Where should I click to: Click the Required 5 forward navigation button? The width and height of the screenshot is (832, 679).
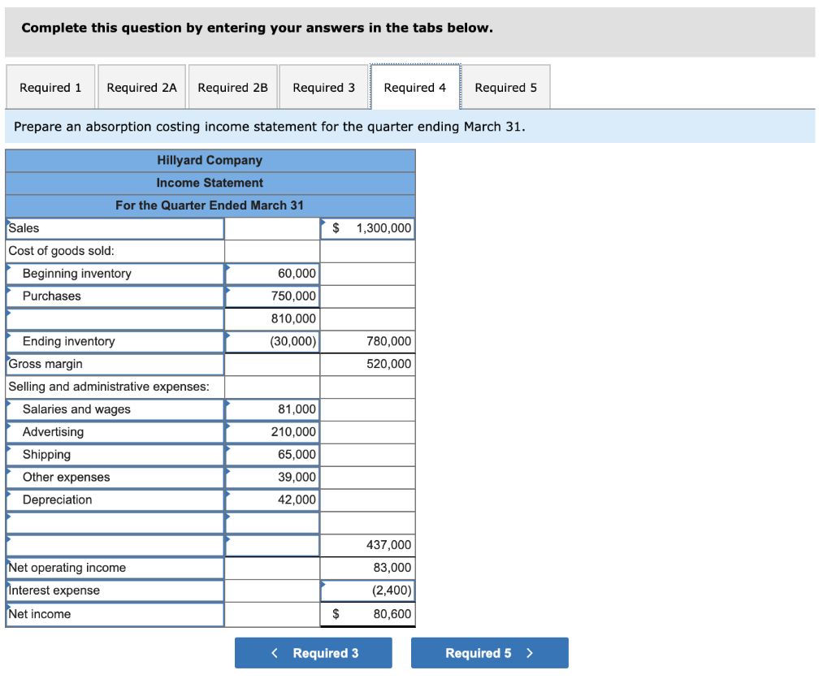point(489,652)
